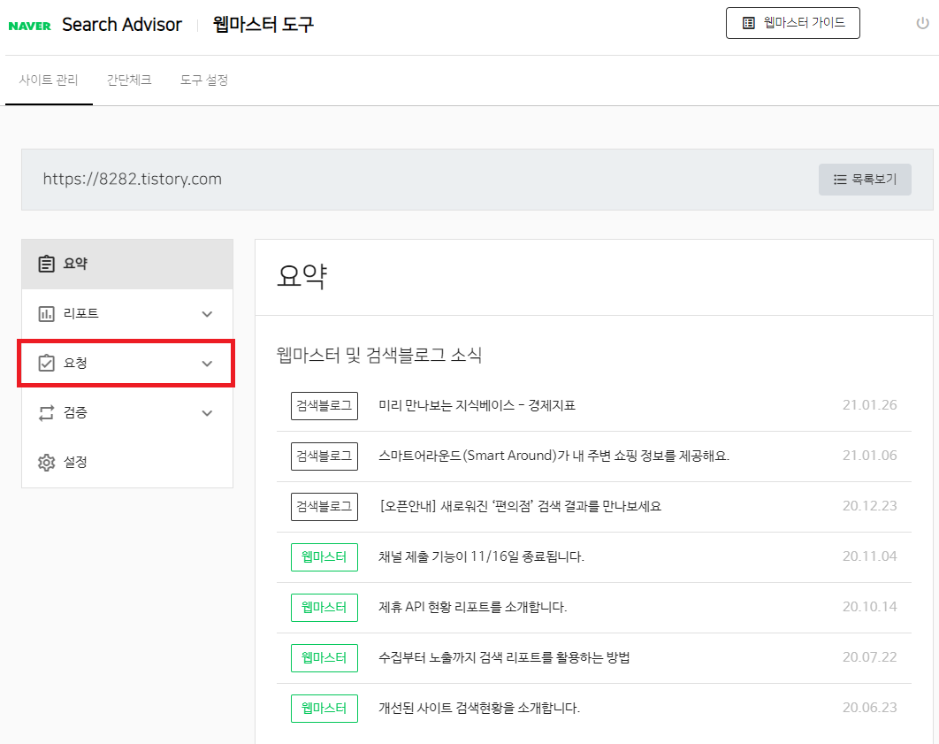The image size is (939, 744).
Task: Expand the 리포트 chevron
Action: pyautogui.click(x=207, y=314)
